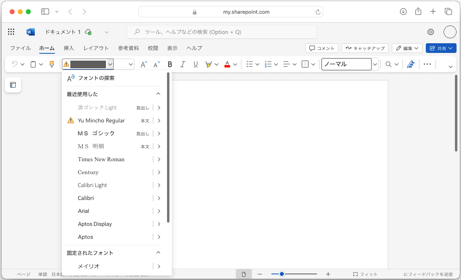Increase font size with the A-up icon

pos(144,64)
